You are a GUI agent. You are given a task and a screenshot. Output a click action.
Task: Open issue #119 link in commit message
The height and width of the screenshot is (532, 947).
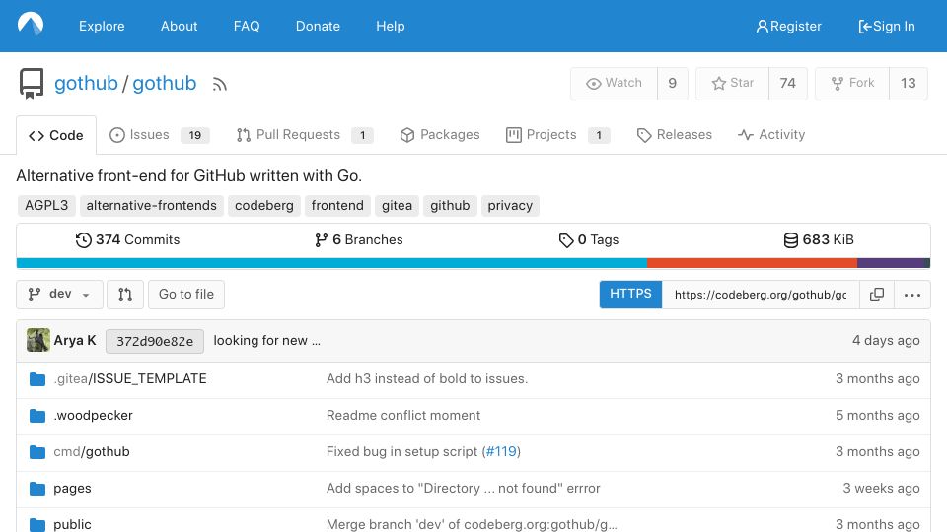coord(501,452)
